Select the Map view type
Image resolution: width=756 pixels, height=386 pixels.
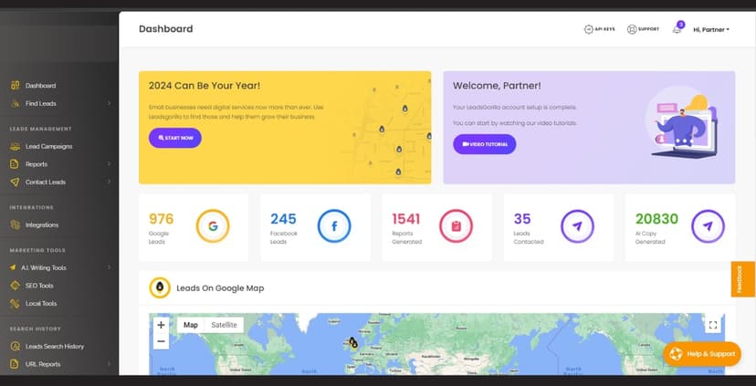[191, 325]
